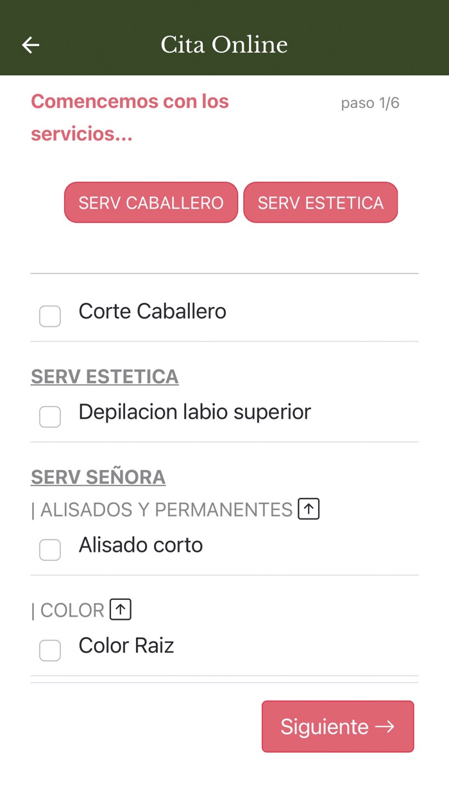Jump to SERV CABALLERO category
Screen dimensions: 449x799
click(151, 203)
